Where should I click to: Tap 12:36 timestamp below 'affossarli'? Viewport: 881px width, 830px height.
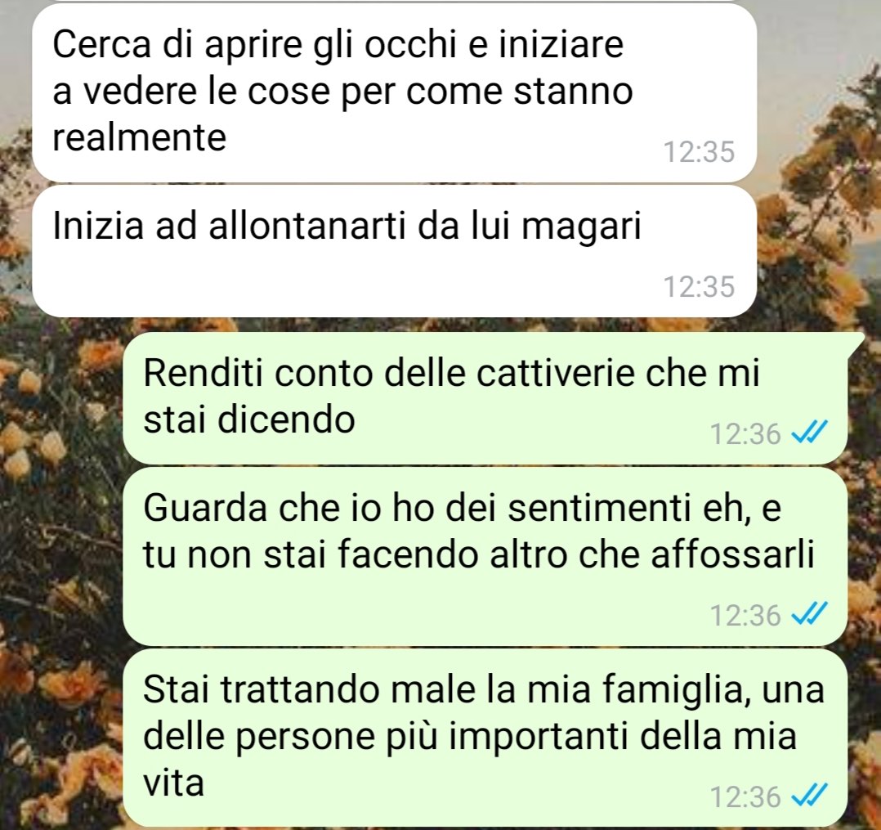click(x=745, y=615)
